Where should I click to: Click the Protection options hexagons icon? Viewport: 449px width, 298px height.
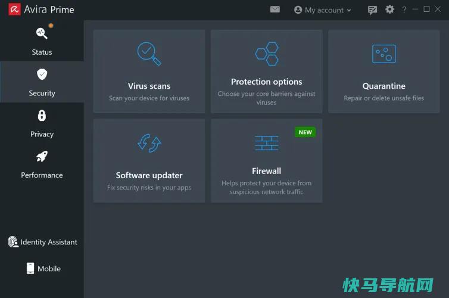point(267,54)
